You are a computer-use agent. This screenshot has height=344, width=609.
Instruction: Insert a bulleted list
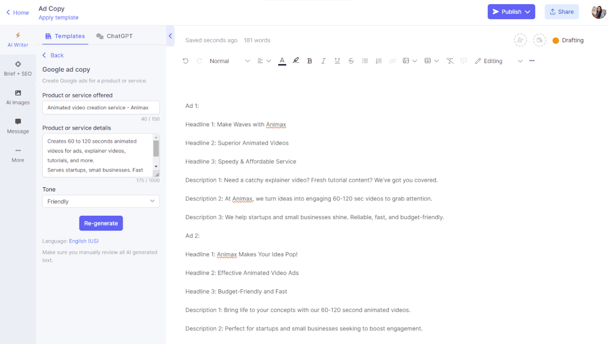tap(365, 61)
